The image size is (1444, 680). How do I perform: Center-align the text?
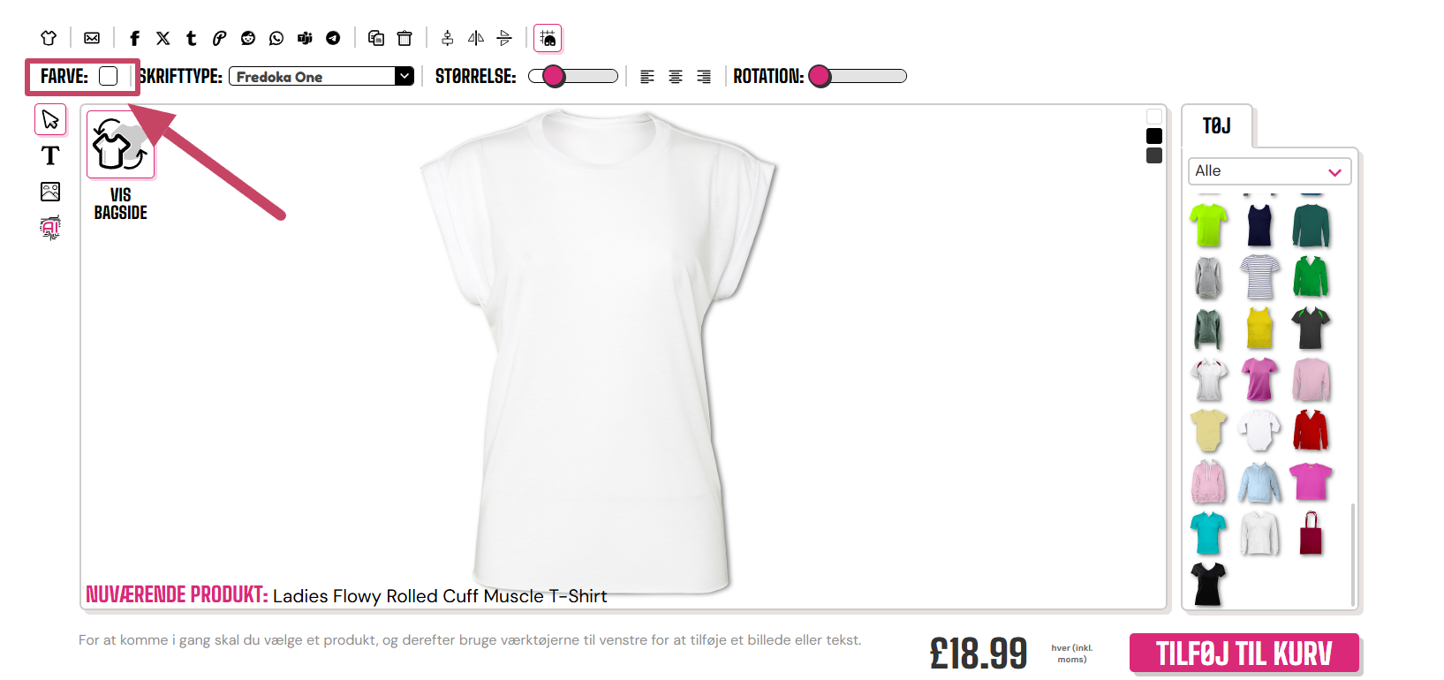point(676,77)
